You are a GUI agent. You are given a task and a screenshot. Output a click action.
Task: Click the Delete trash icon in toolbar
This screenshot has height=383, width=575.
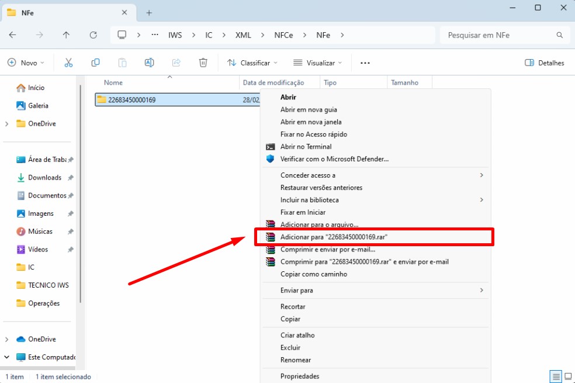coord(203,63)
